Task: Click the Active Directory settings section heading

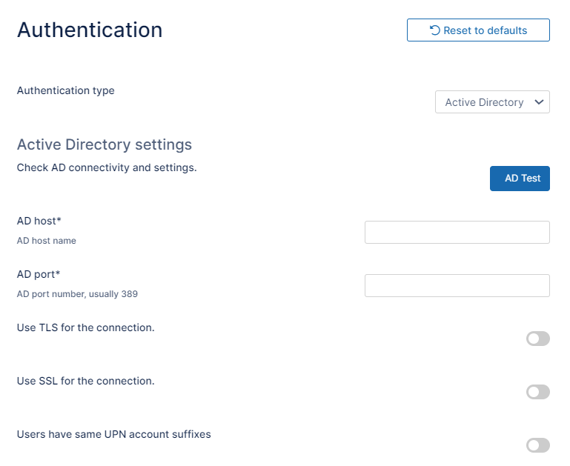Action: (105, 144)
